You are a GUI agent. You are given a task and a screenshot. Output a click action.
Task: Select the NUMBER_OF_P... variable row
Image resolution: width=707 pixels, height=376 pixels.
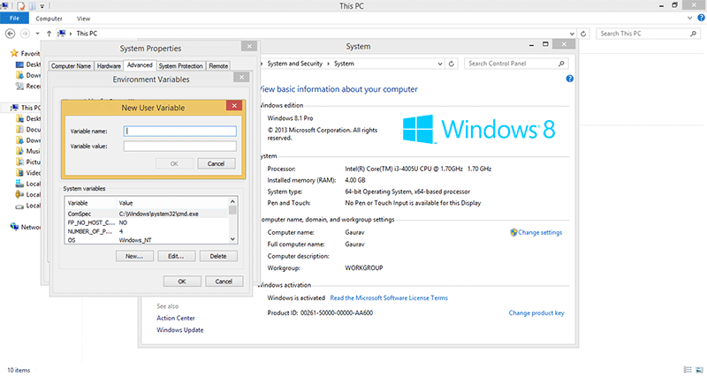coord(148,231)
